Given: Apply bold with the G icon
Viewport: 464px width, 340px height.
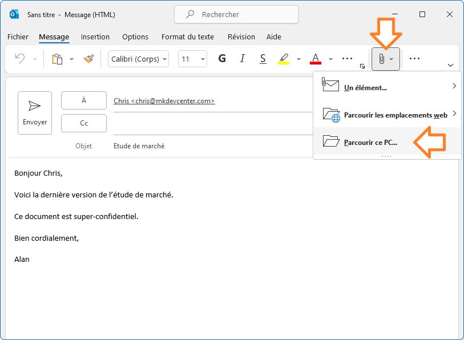Looking at the screenshot, I should (x=222, y=58).
